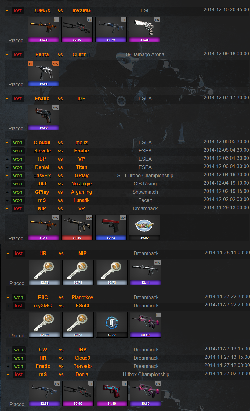This screenshot has height=411, width=250.
Task: Click the SE Europe Championship event label
Action: pos(145,176)
